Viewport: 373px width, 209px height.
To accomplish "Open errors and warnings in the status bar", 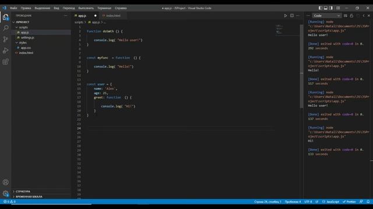I will pyautogui.click(x=9, y=201).
